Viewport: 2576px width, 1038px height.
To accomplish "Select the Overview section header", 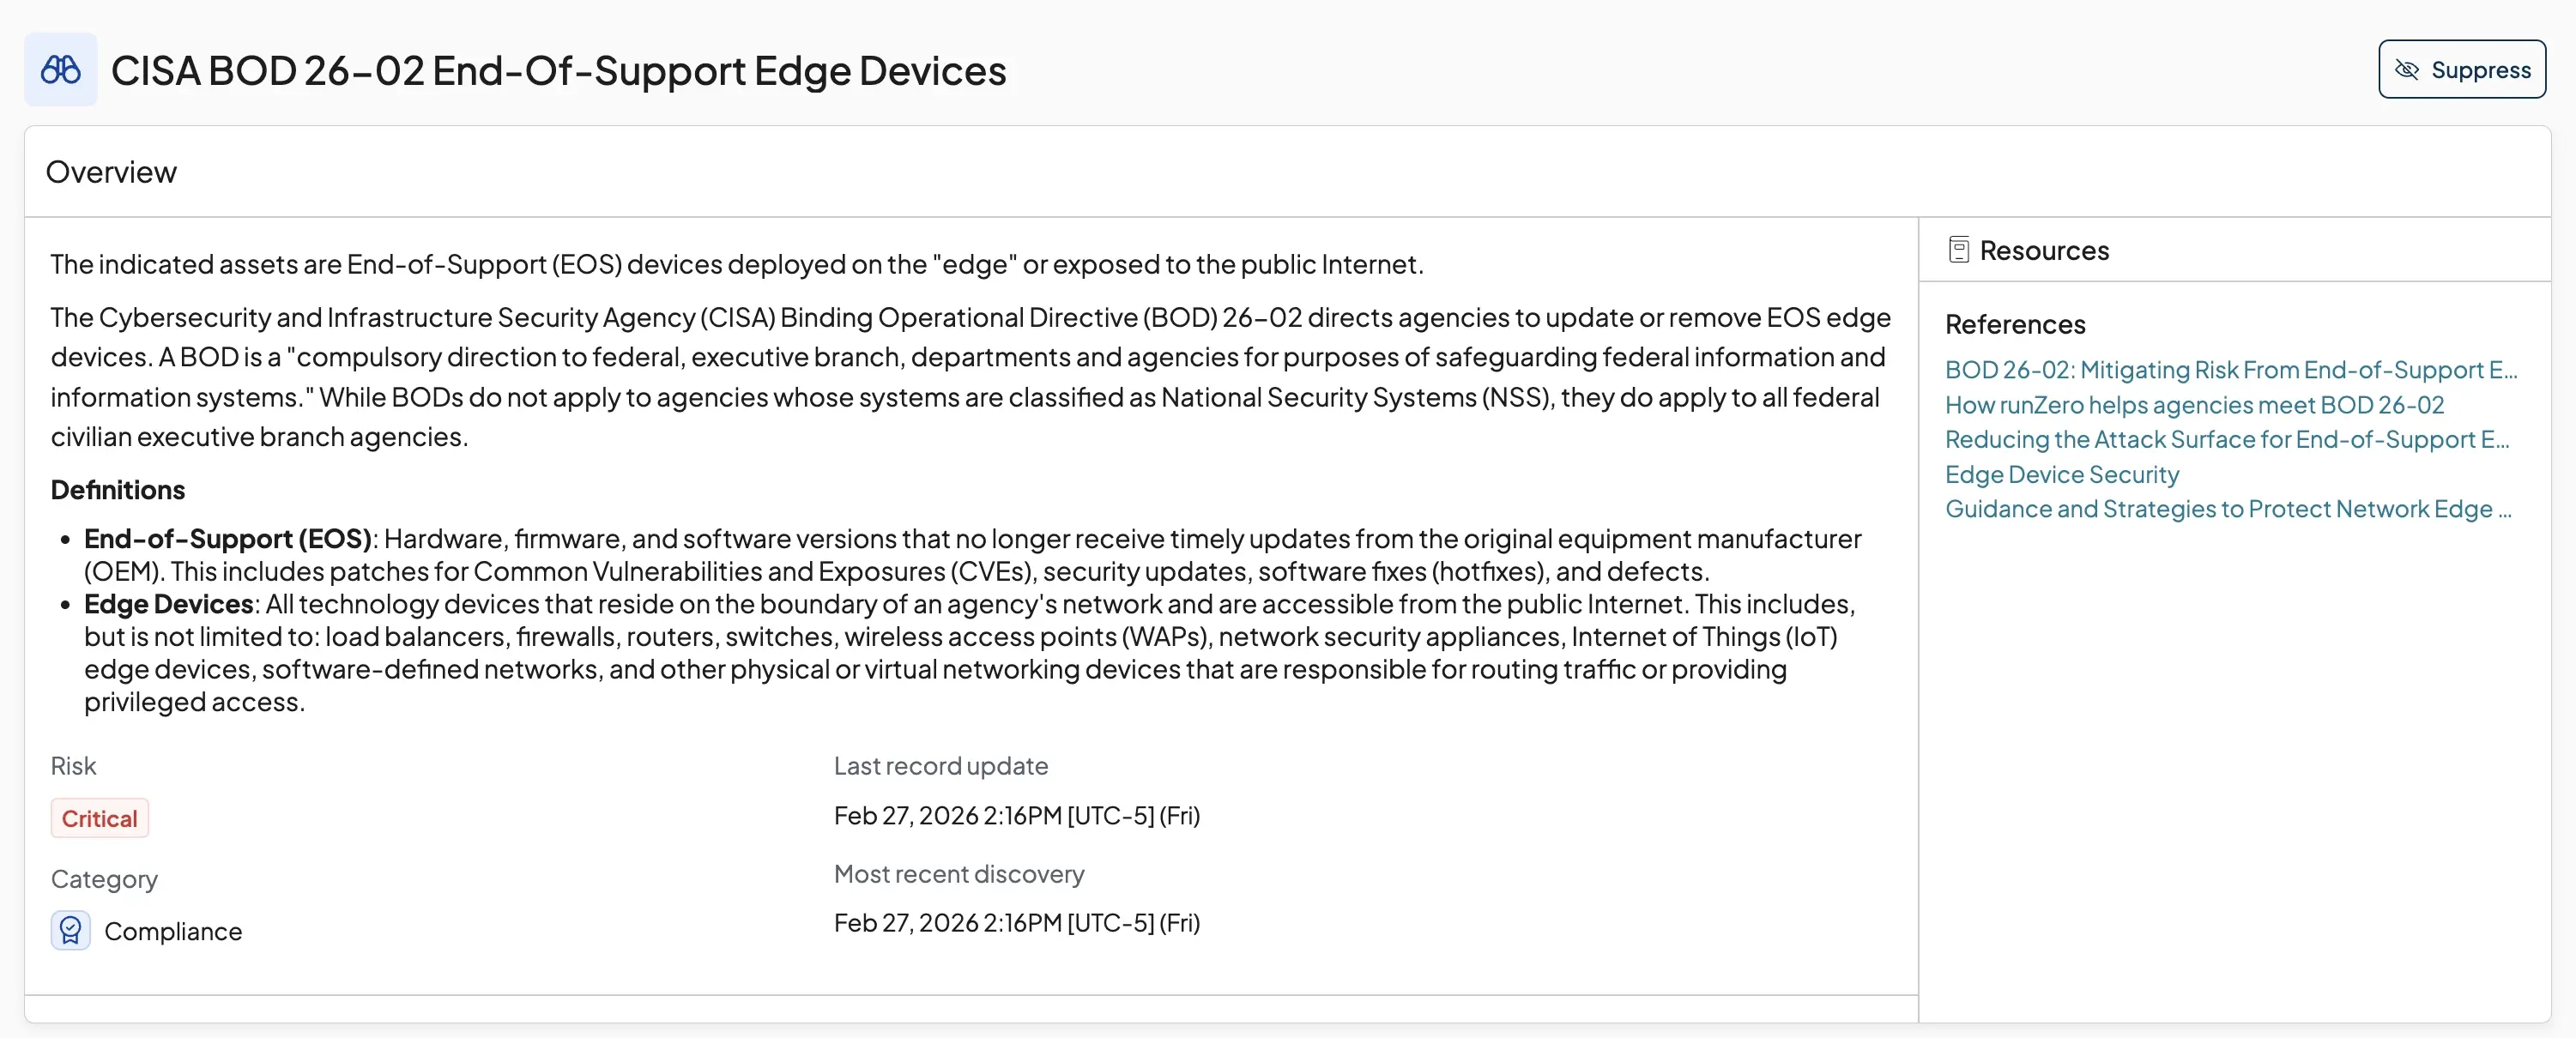I will click(x=111, y=172).
